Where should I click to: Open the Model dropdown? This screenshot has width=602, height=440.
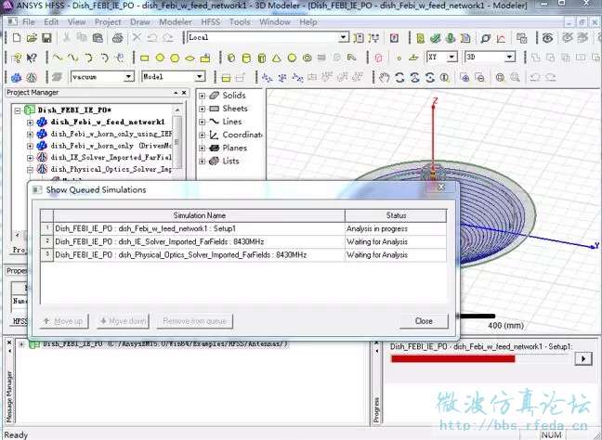click(200, 77)
